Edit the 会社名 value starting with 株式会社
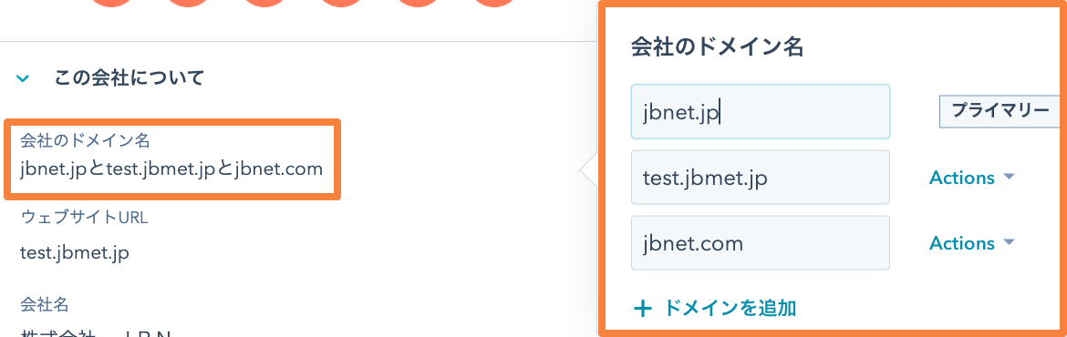The width and height of the screenshot is (1067, 337). (95, 333)
